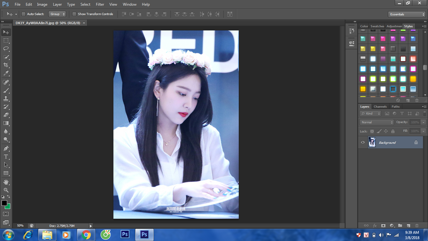Image resolution: width=428 pixels, height=241 pixels.
Task: Hide the Background layer visibility eye
Action: click(363, 142)
